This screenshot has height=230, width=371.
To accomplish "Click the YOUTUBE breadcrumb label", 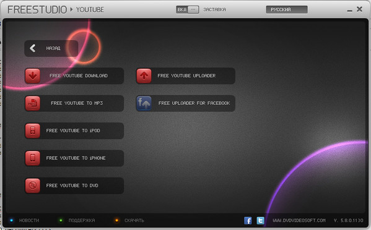I will point(90,10).
